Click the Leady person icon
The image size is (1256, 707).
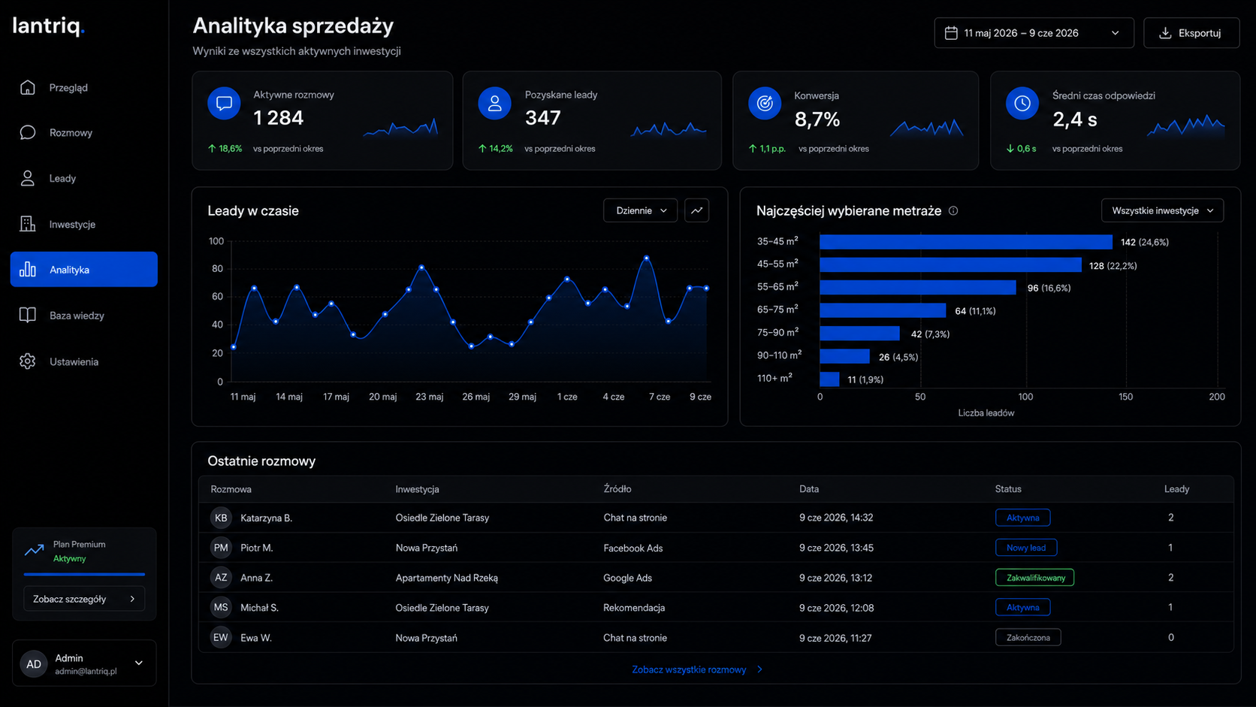pos(28,178)
